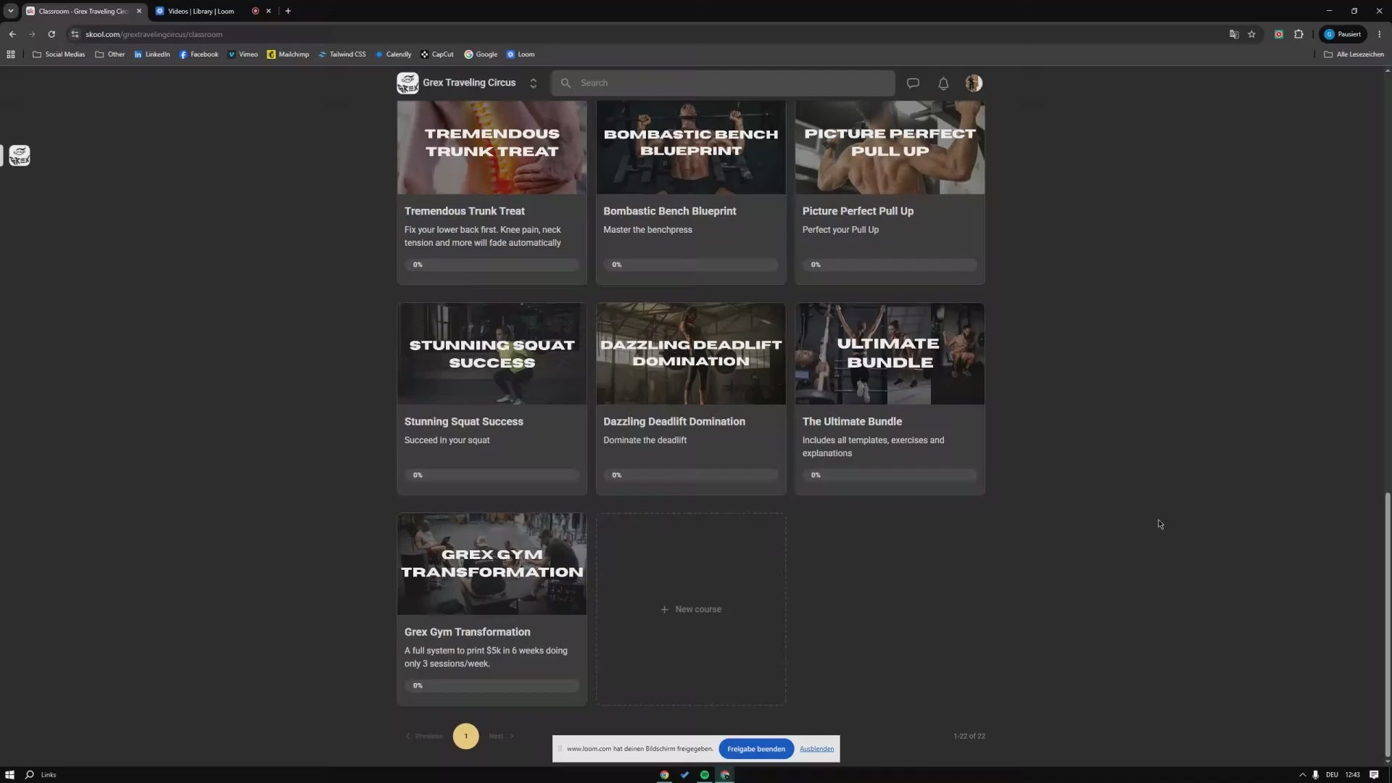Open the user profile avatar menu
The height and width of the screenshot is (783, 1392).
974,83
